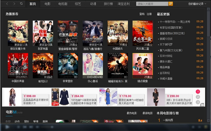Click scrollbar down arrow at bottom right
This screenshot has height=131, width=211.
(x=209, y=120)
